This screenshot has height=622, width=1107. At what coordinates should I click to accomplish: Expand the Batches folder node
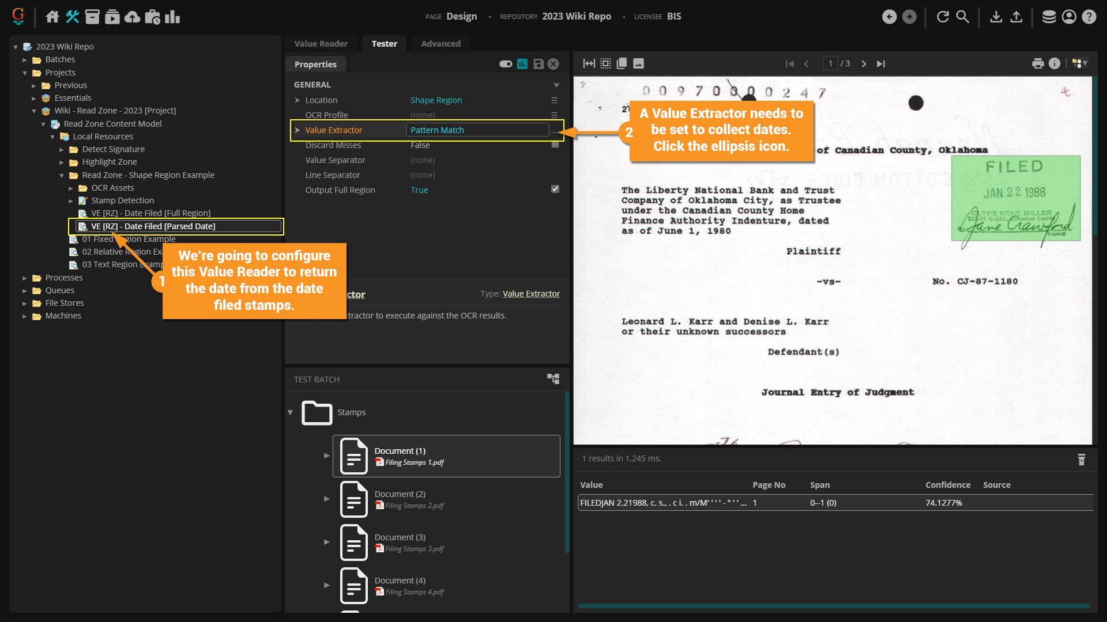tap(25, 59)
